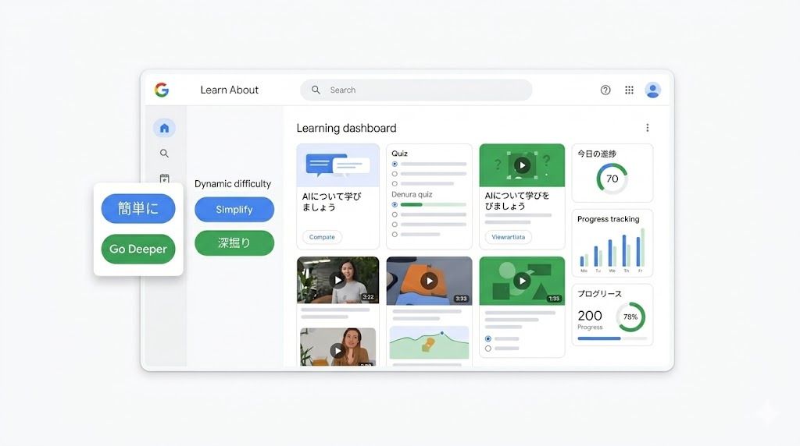The image size is (800, 446).
Task: Click the 78% progress ring
Action: point(630,317)
